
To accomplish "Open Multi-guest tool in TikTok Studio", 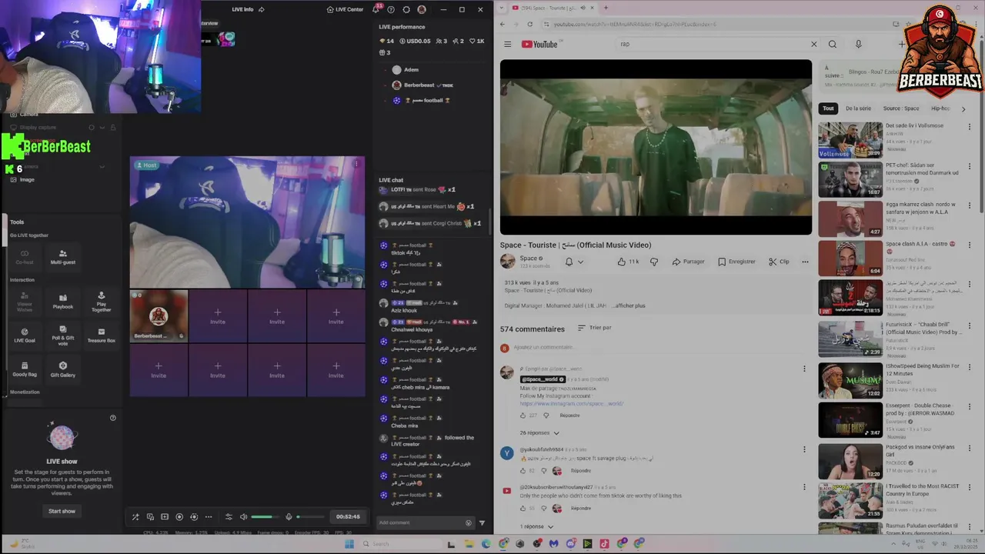I will (x=63, y=256).
